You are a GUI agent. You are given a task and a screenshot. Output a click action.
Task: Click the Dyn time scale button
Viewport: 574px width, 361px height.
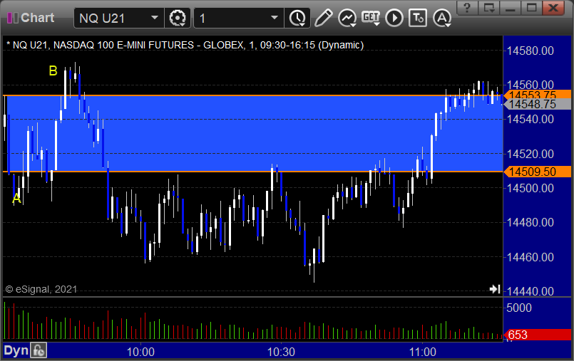(16, 351)
